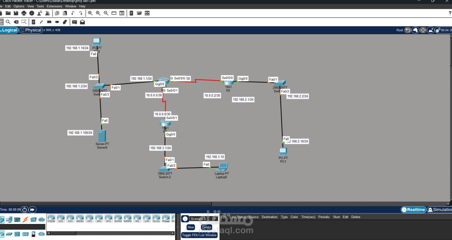Viewport: 452px width, 240px height.
Task: Select the Draw Rectangle tool
Action: point(49,22)
